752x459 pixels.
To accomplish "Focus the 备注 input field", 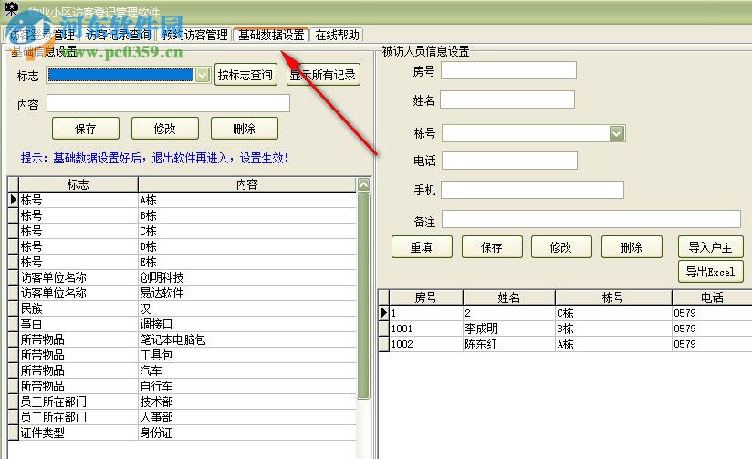I will pos(591,219).
